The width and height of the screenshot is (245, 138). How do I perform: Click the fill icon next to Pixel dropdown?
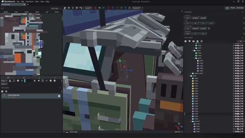point(10,81)
